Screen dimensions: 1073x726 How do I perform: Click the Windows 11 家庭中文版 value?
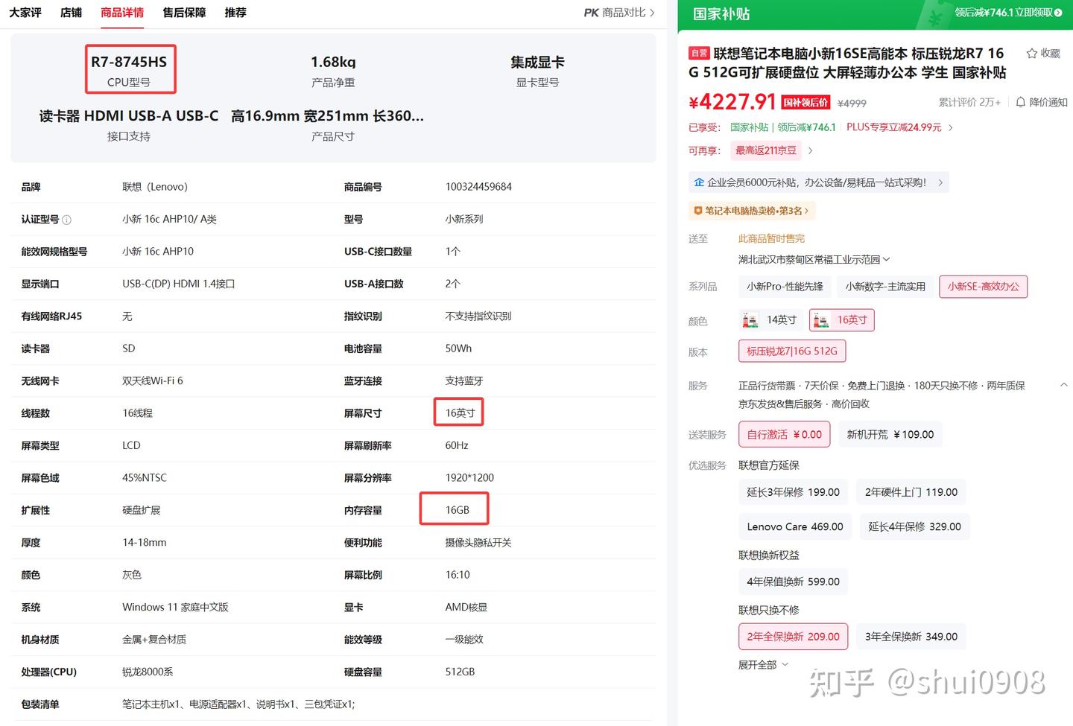coord(175,608)
